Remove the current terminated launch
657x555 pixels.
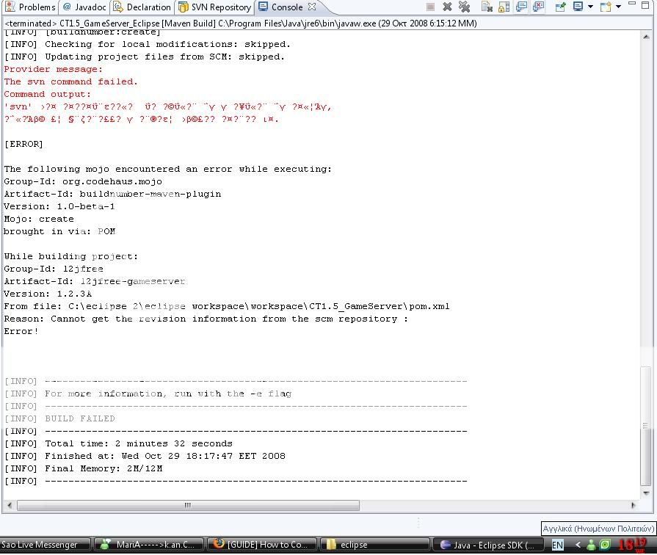(x=447, y=7)
